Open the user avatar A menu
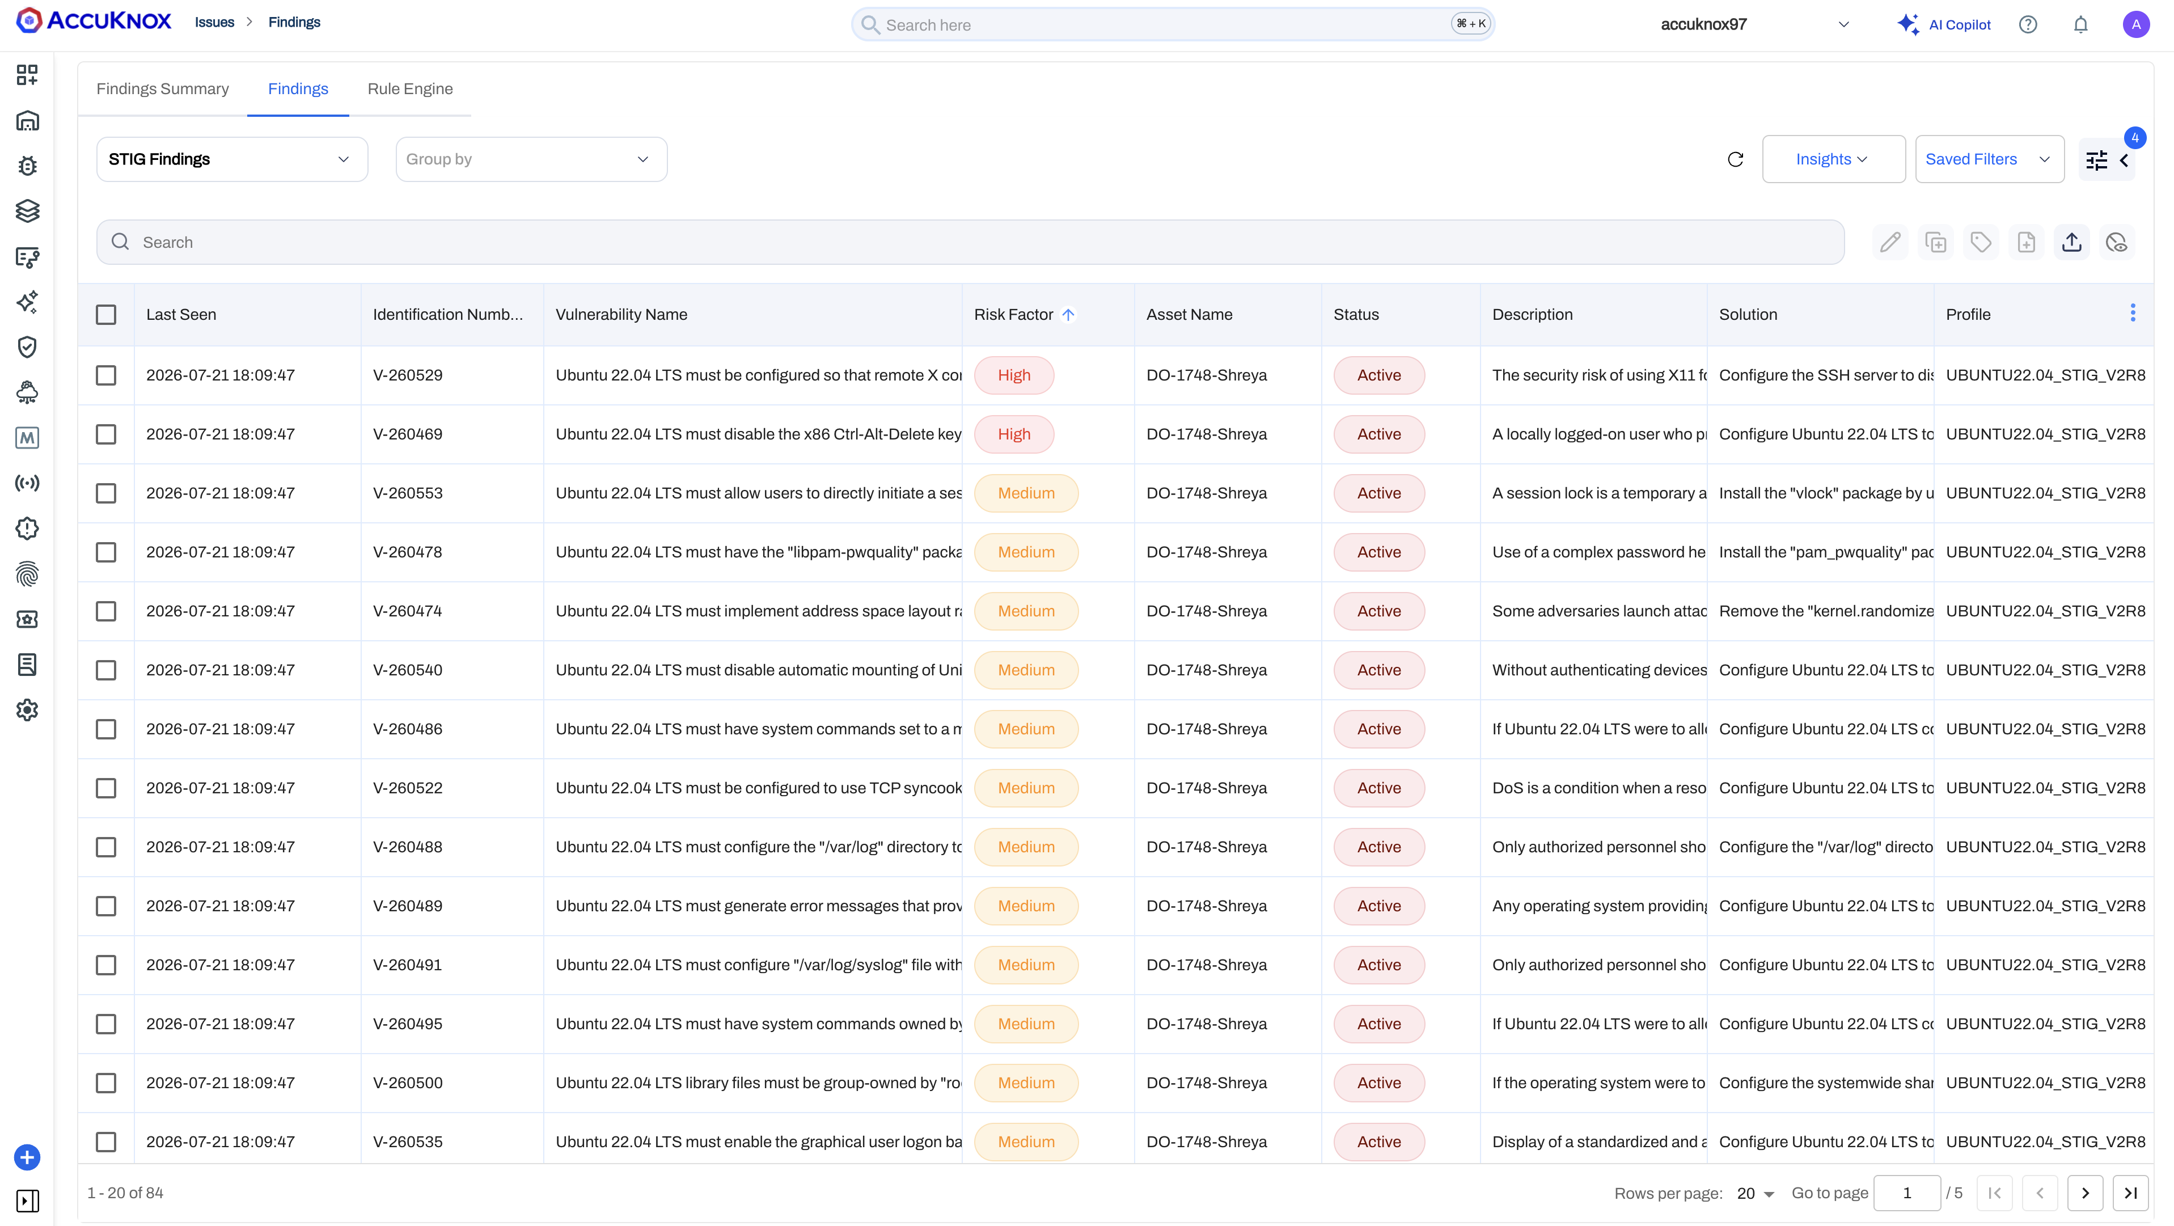The width and height of the screenshot is (2174, 1226). [x=2136, y=24]
